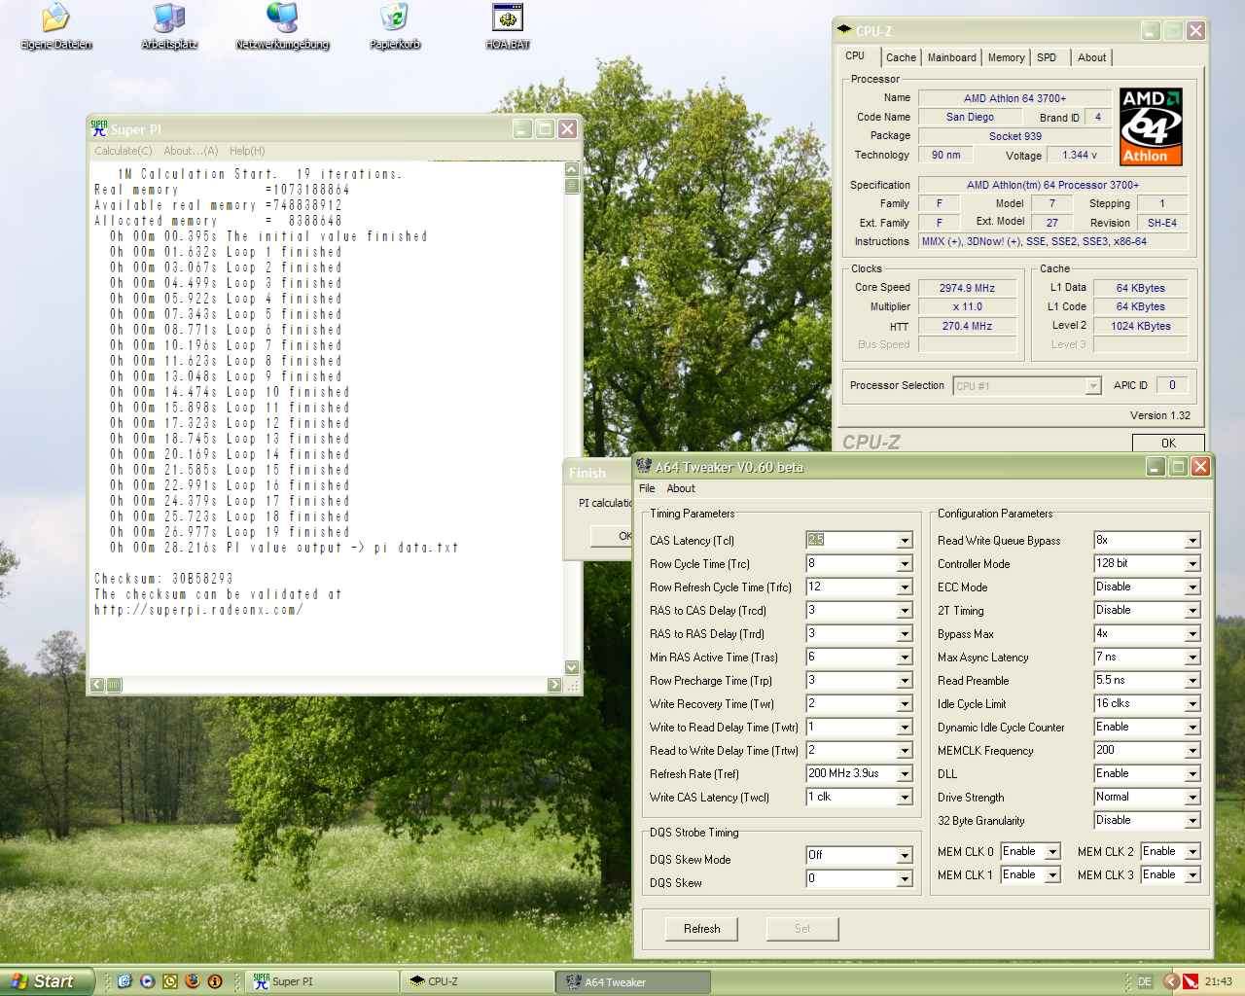1245x996 pixels.
Task: Click the AMD Athlon 64 logo in CPU-Z
Action: click(1151, 126)
